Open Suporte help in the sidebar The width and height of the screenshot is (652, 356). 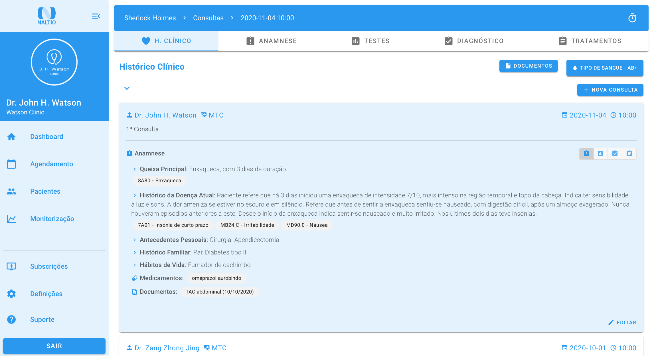(42, 319)
